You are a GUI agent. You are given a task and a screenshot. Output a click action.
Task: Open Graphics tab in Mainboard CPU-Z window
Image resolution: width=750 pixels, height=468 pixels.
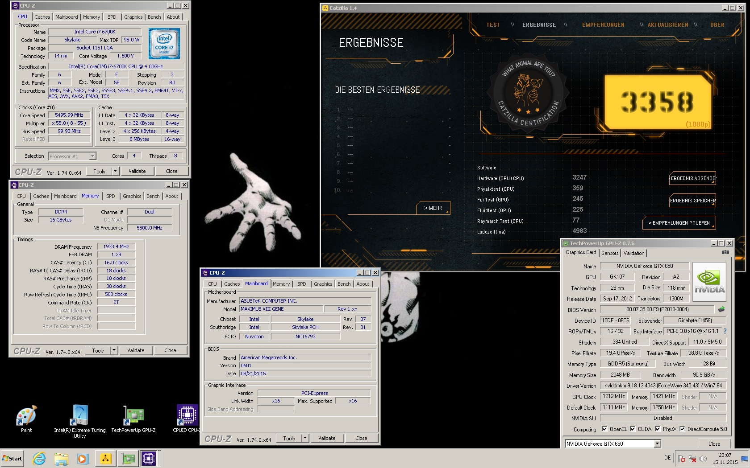(x=323, y=284)
